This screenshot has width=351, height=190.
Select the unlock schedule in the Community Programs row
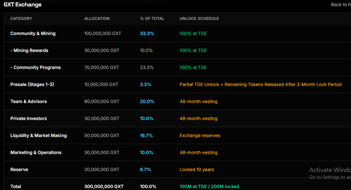tap(193, 67)
